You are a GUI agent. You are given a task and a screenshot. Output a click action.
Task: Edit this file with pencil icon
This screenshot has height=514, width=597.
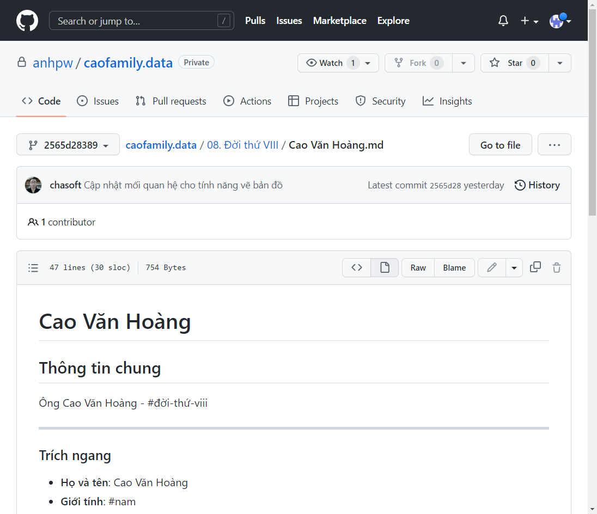pos(492,267)
